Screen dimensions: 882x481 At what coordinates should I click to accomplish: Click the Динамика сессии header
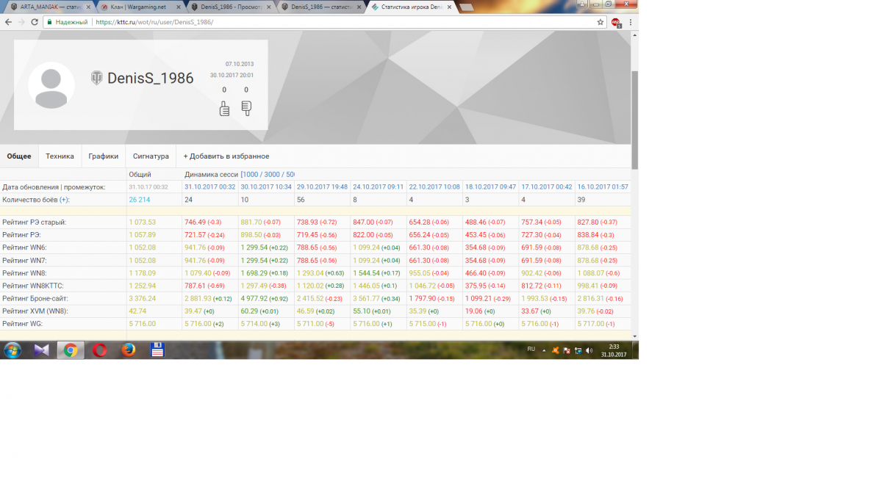(212, 175)
